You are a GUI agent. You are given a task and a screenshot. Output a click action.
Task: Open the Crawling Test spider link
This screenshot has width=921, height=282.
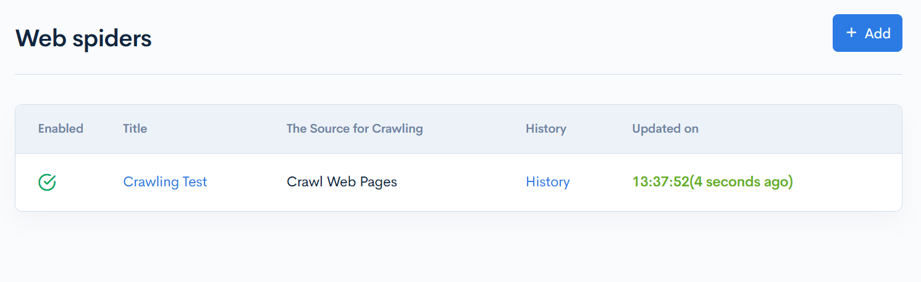[x=165, y=182]
